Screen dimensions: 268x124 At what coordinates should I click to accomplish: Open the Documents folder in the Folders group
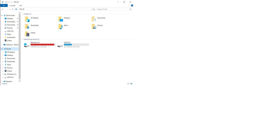[99, 19]
